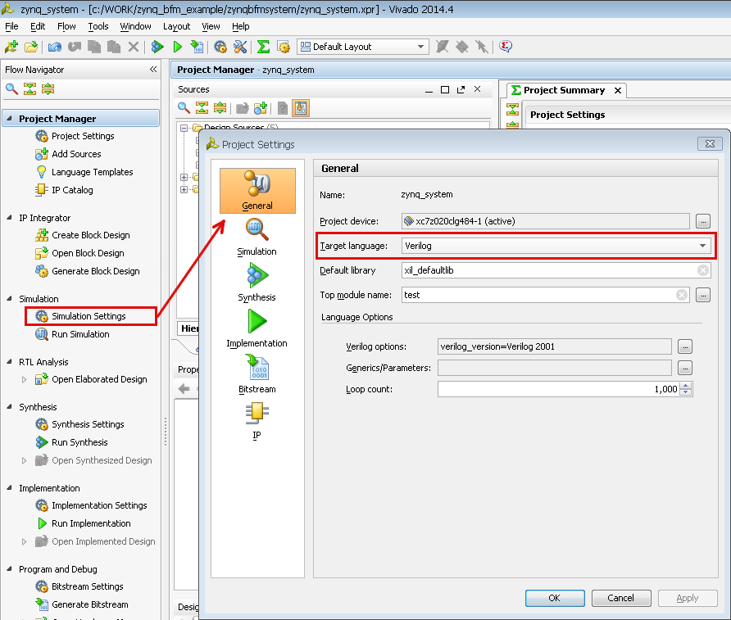This screenshot has width=731, height=620.
Task: Edit Generics/Parameters with browse button
Action: (685, 368)
